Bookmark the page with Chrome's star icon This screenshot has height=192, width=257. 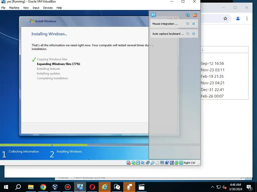click(225, 18)
